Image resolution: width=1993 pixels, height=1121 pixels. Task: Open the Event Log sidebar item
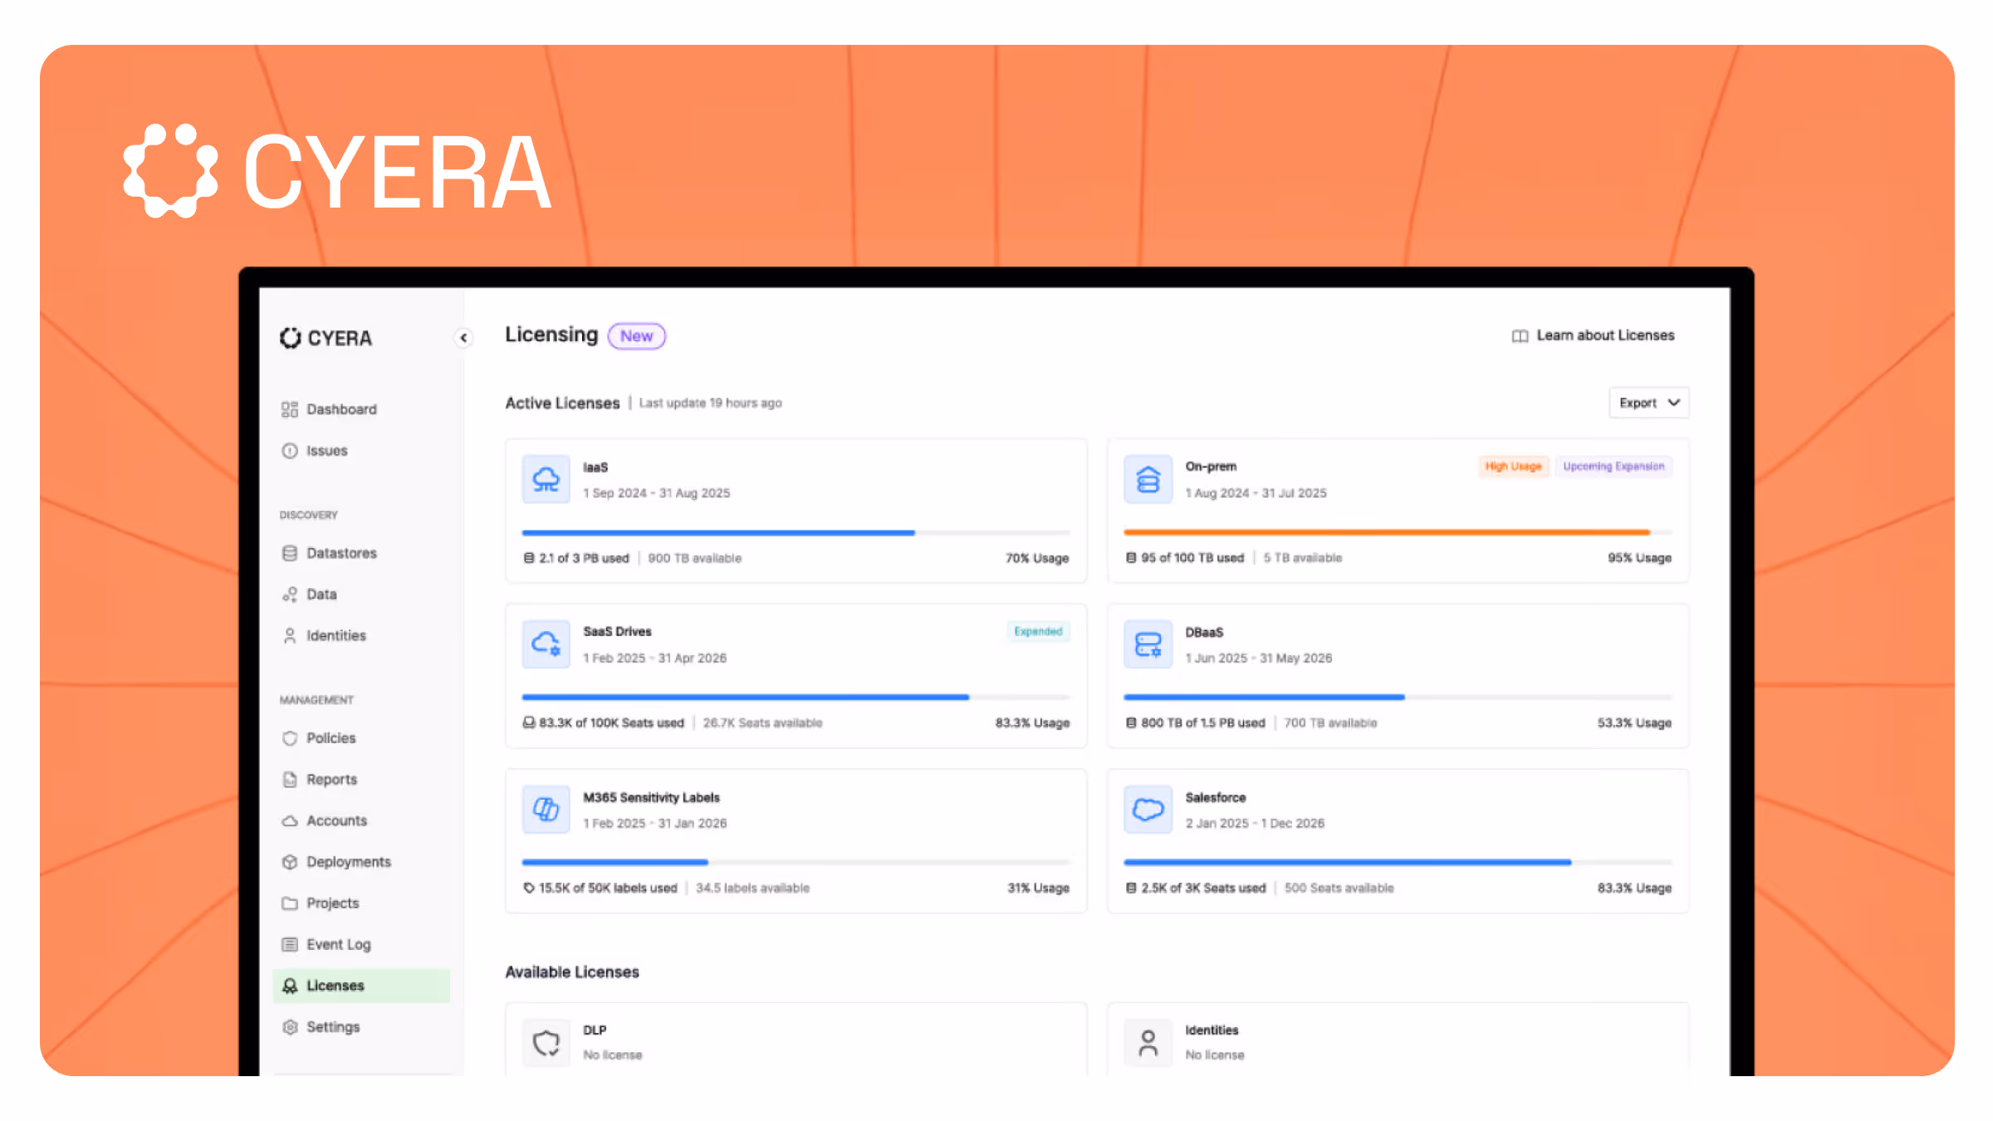[338, 944]
